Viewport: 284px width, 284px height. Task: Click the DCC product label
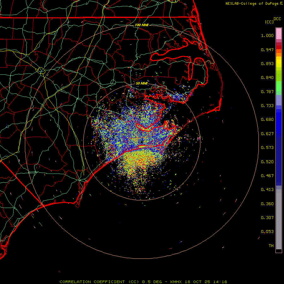coord(277,19)
